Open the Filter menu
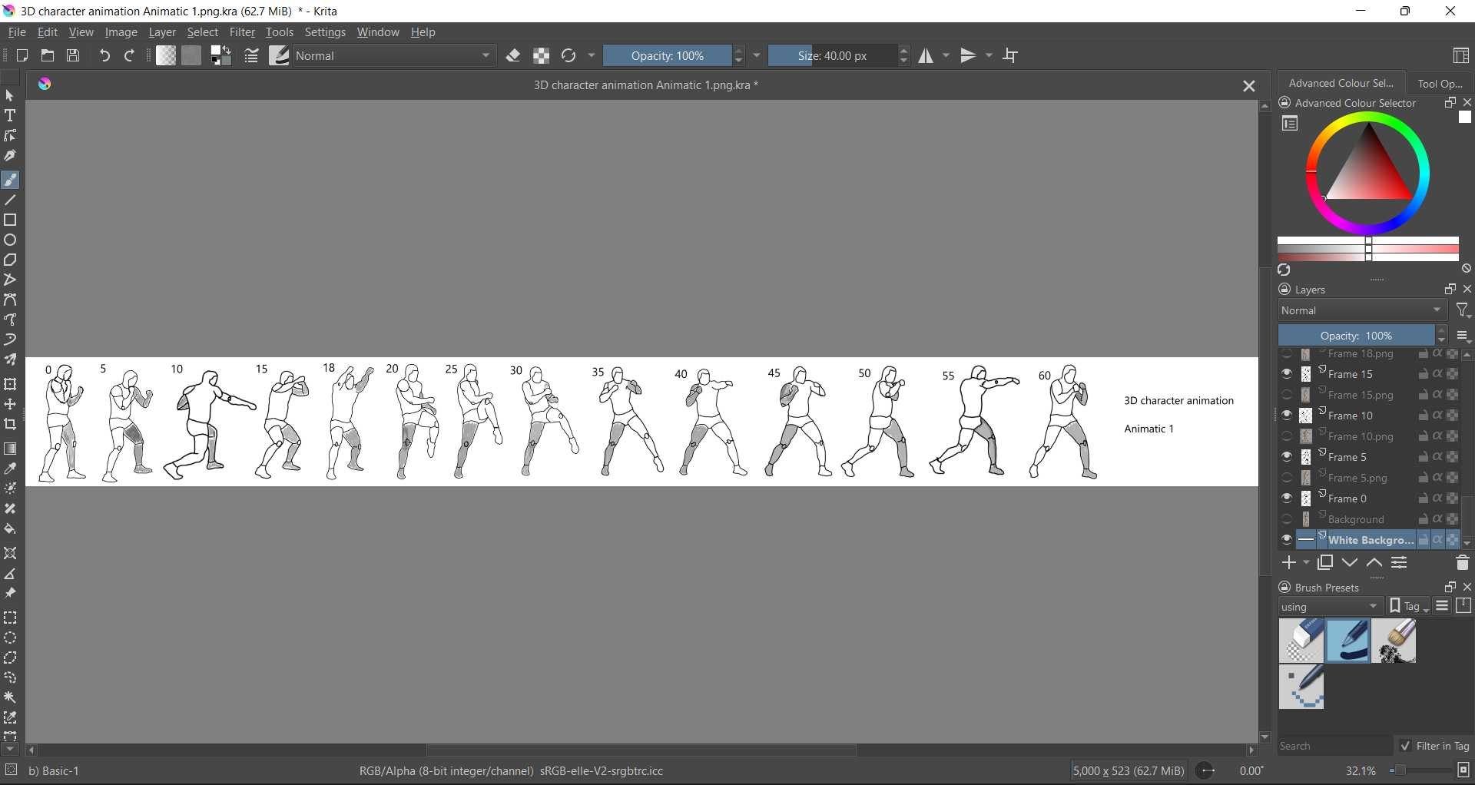 (242, 32)
